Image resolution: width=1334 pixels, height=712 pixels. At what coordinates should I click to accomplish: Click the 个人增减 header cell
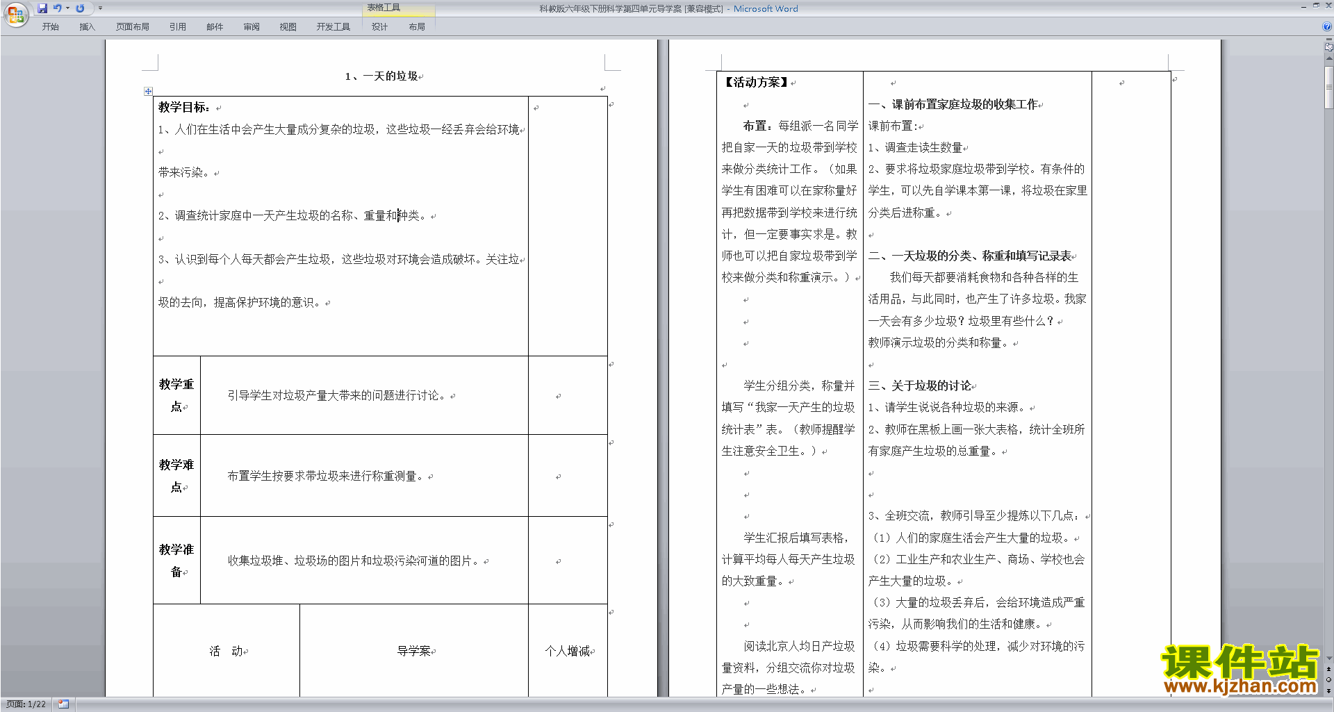click(568, 651)
